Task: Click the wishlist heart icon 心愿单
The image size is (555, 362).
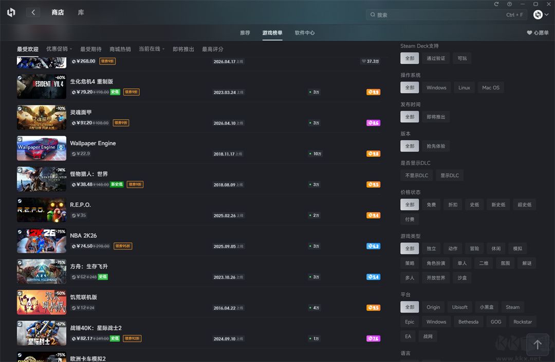Action: 529,32
